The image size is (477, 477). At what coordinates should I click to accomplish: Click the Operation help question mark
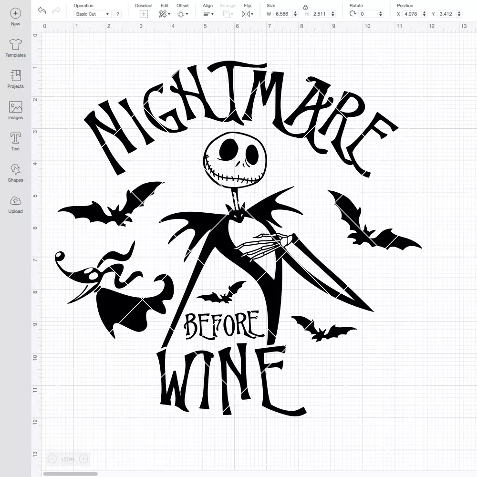tap(118, 14)
